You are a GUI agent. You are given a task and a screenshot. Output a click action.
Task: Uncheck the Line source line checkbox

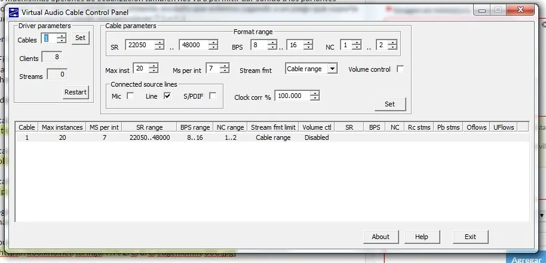[x=167, y=96]
